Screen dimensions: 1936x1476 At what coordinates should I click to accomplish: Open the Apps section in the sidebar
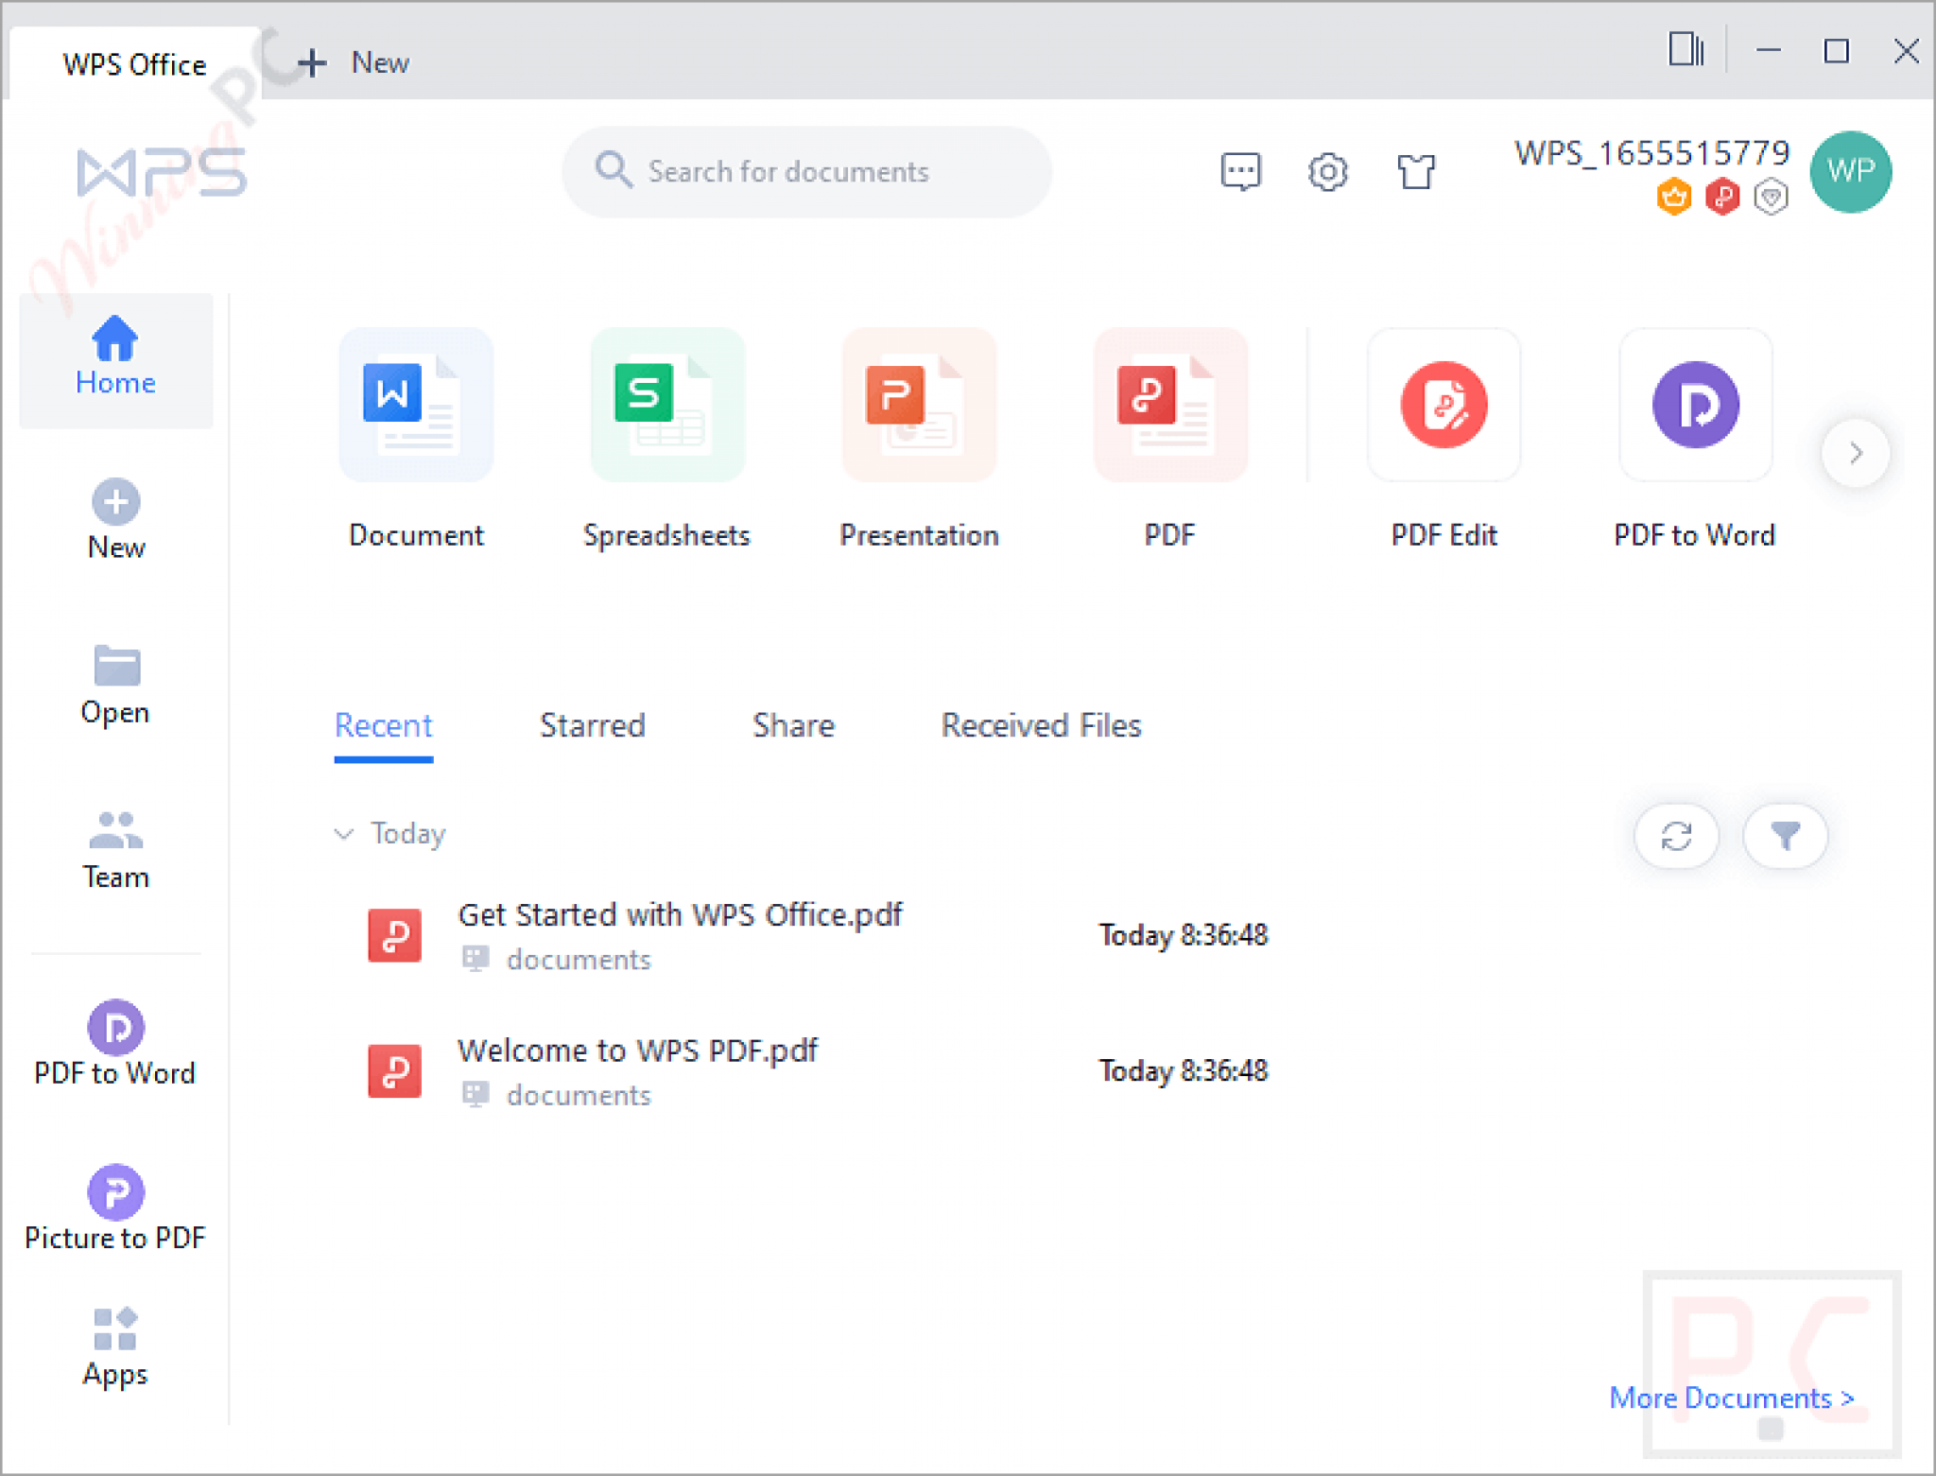point(114,1343)
